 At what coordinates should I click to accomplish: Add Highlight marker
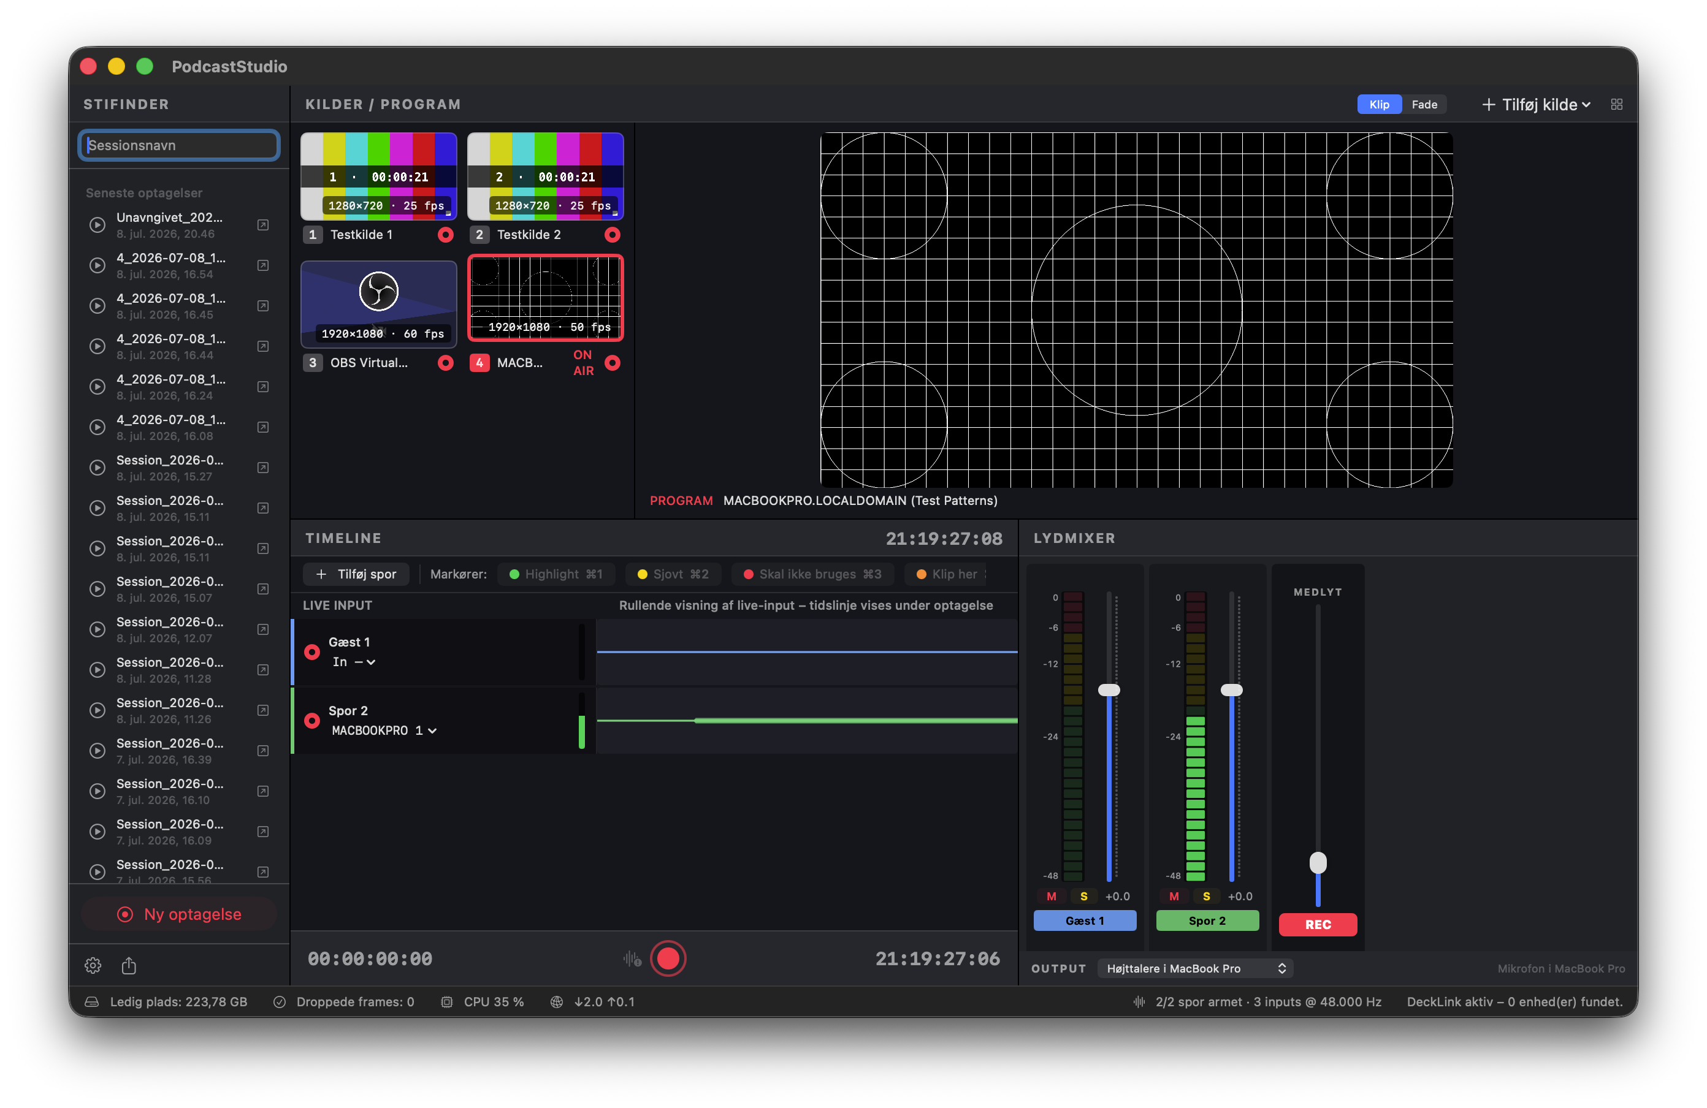tap(557, 574)
